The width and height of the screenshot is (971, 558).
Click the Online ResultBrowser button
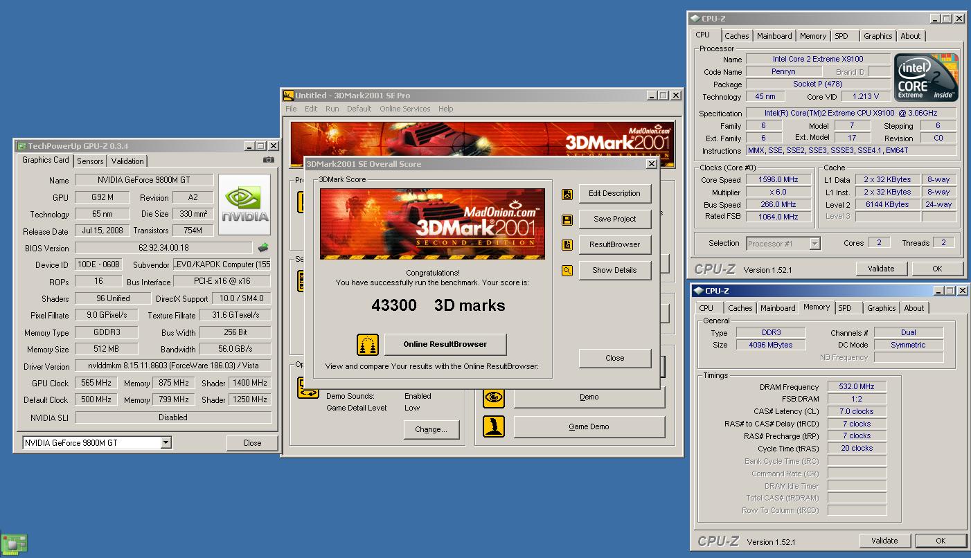(x=445, y=344)
